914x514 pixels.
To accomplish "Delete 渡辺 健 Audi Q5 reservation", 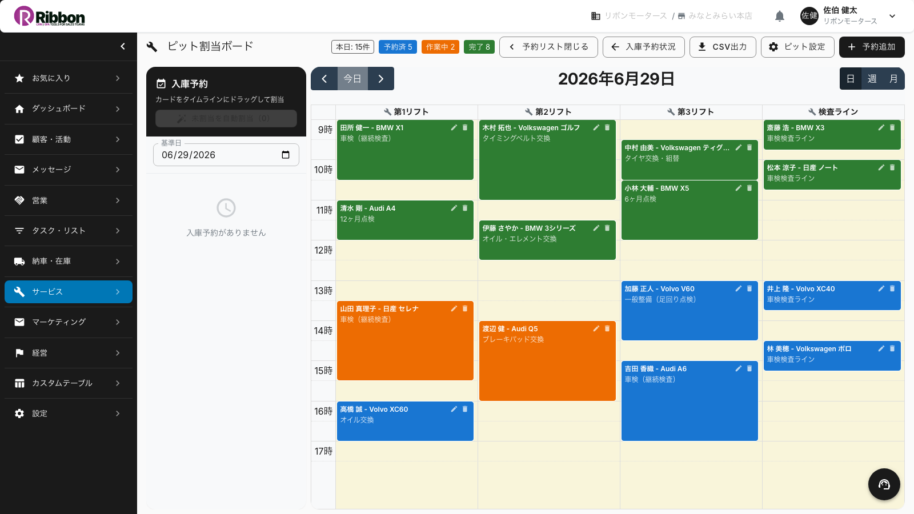I will coord(607,328).
